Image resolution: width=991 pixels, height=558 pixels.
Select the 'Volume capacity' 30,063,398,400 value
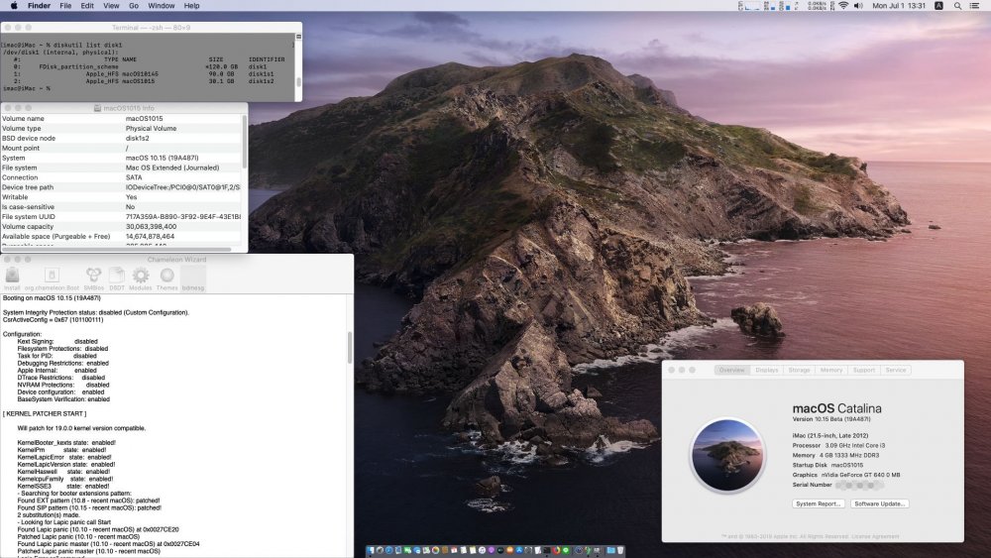[x=151, y=226]
